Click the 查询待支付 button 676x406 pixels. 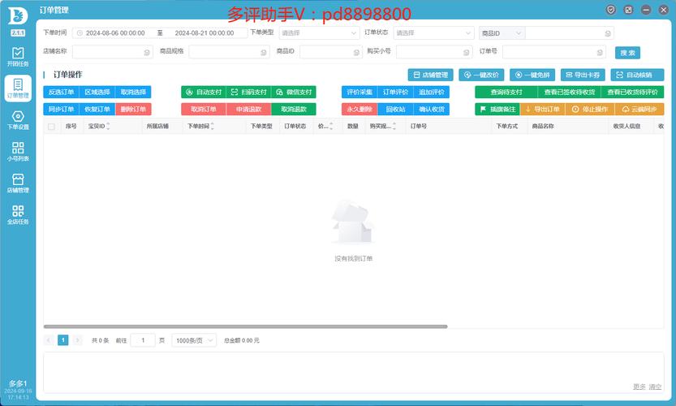coord(506,92)
